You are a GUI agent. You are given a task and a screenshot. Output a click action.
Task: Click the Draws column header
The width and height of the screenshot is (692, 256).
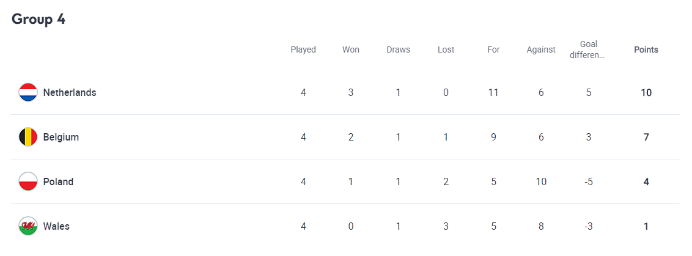[399, 50]
